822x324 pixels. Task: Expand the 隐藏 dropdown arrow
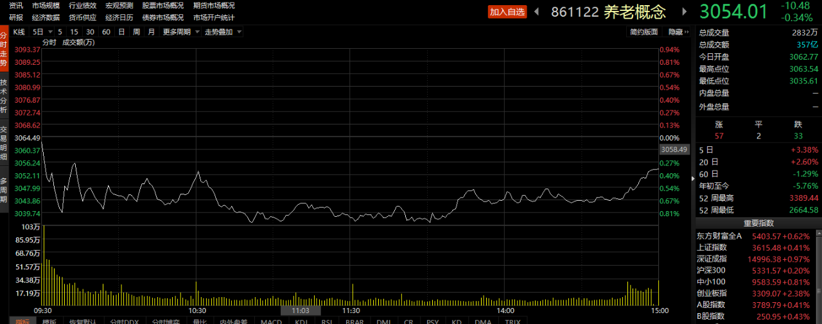coord(687,31)
